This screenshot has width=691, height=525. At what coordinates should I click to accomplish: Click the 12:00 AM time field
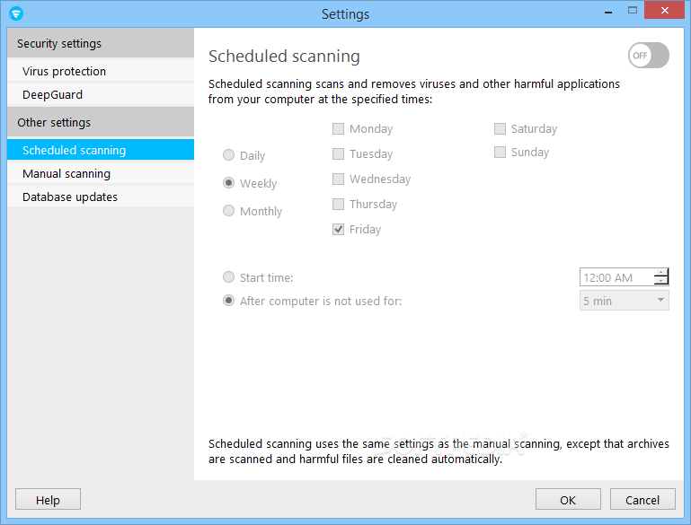pos(617,277)
